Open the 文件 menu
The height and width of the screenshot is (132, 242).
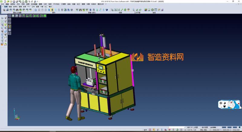point(2,4)
